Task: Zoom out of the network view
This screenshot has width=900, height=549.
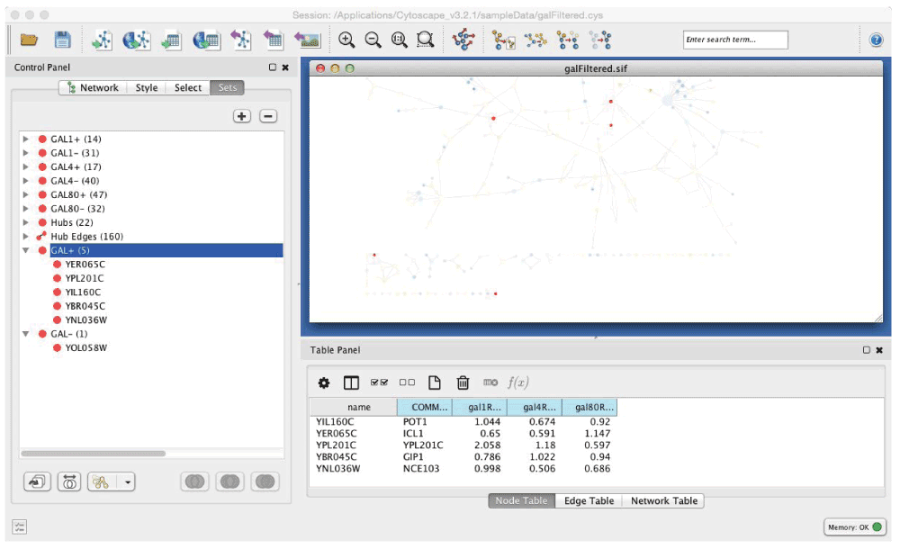Action: click(373, 40)
